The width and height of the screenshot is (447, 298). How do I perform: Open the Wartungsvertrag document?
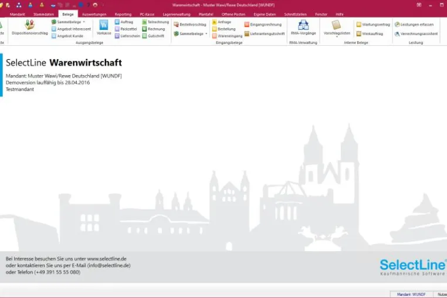pos(373,25)
